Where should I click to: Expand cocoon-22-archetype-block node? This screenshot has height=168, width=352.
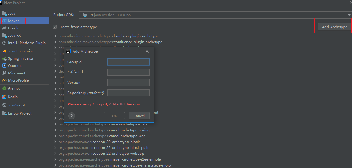pos(55,142)
